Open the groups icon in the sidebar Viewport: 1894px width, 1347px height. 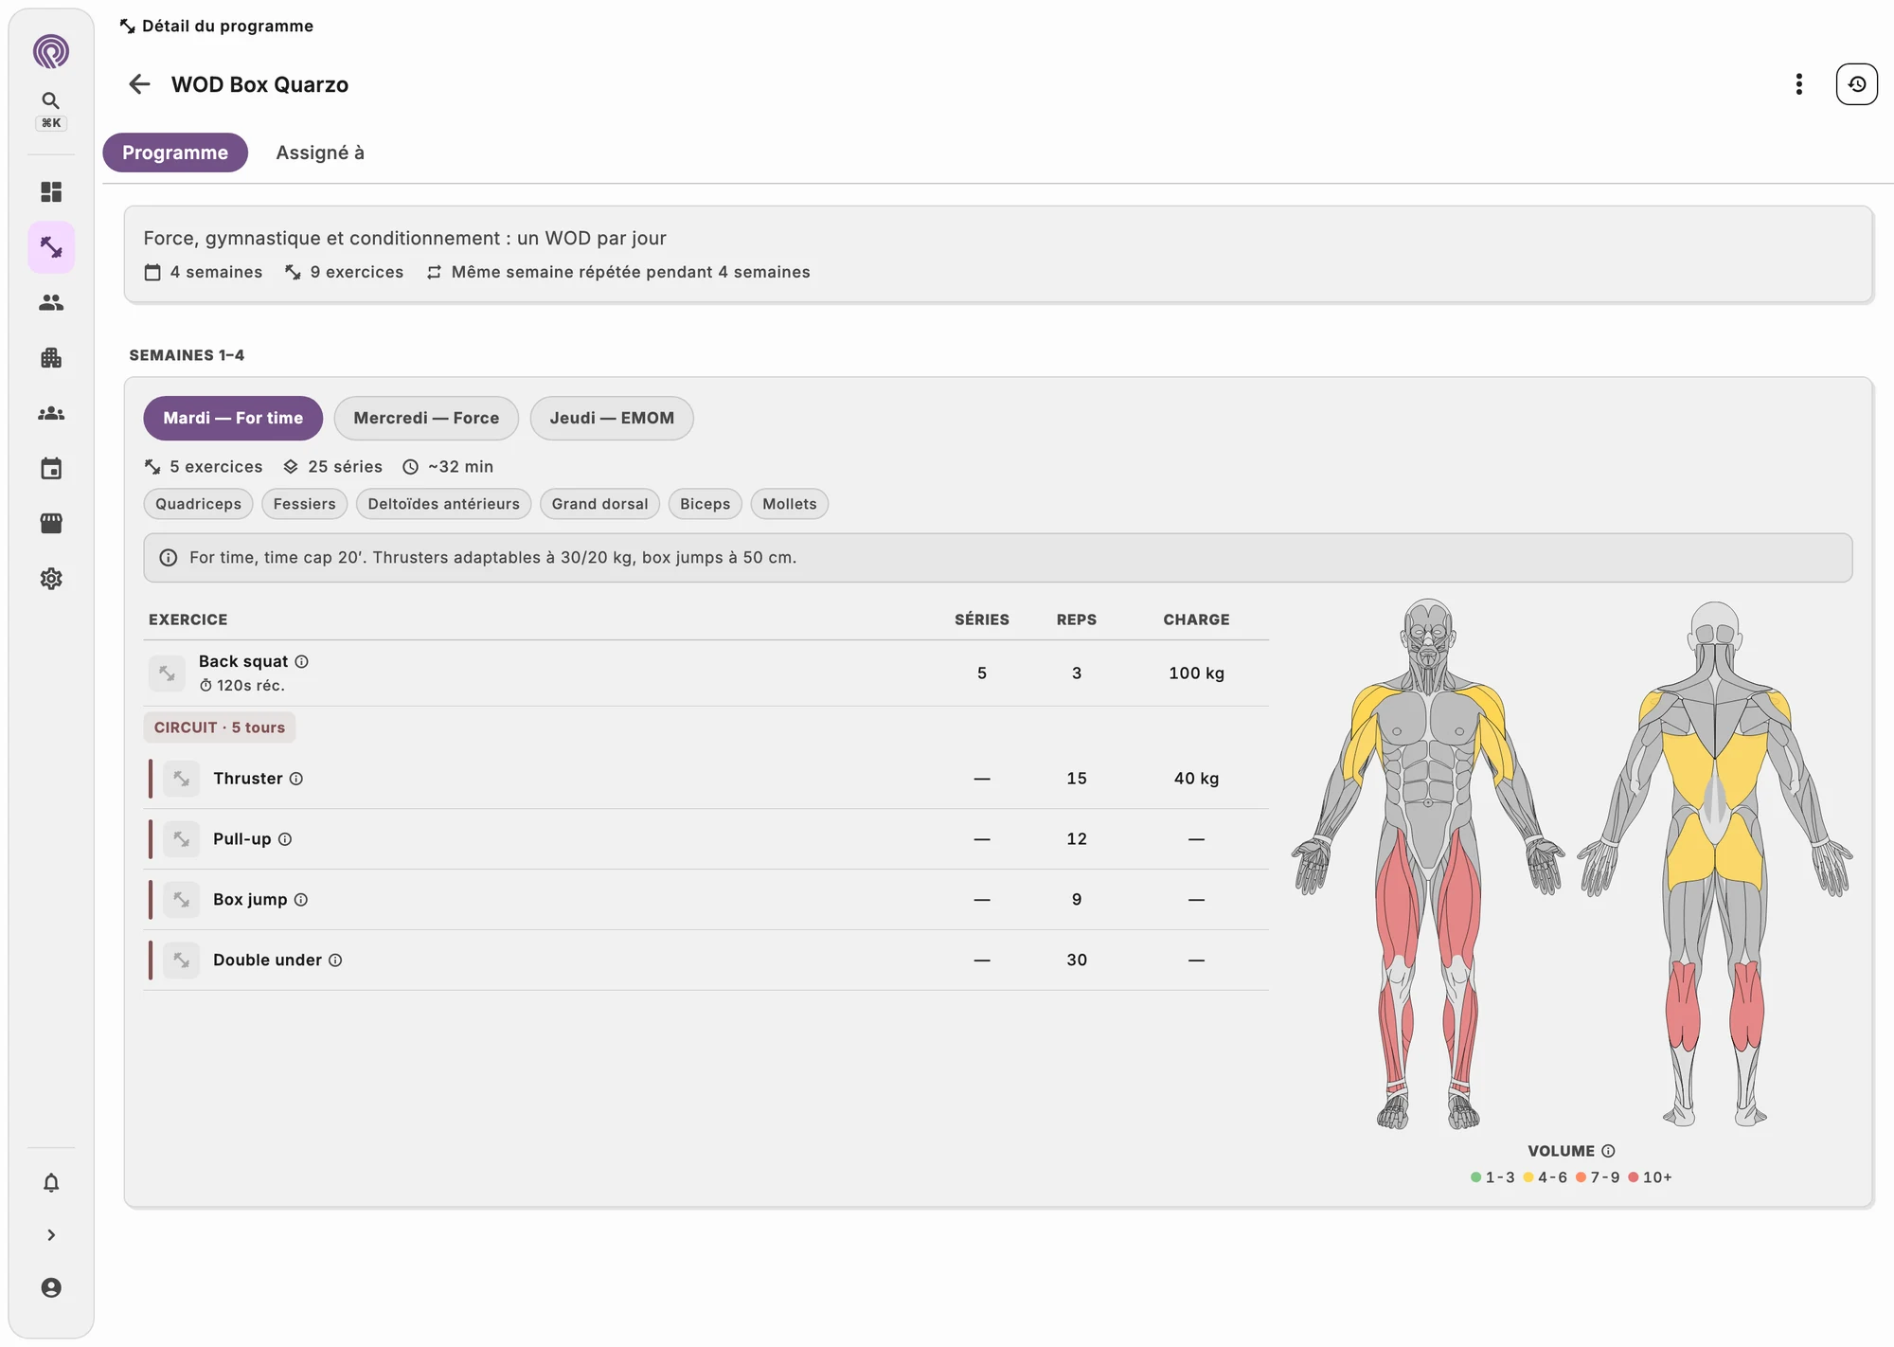[51, 414]
